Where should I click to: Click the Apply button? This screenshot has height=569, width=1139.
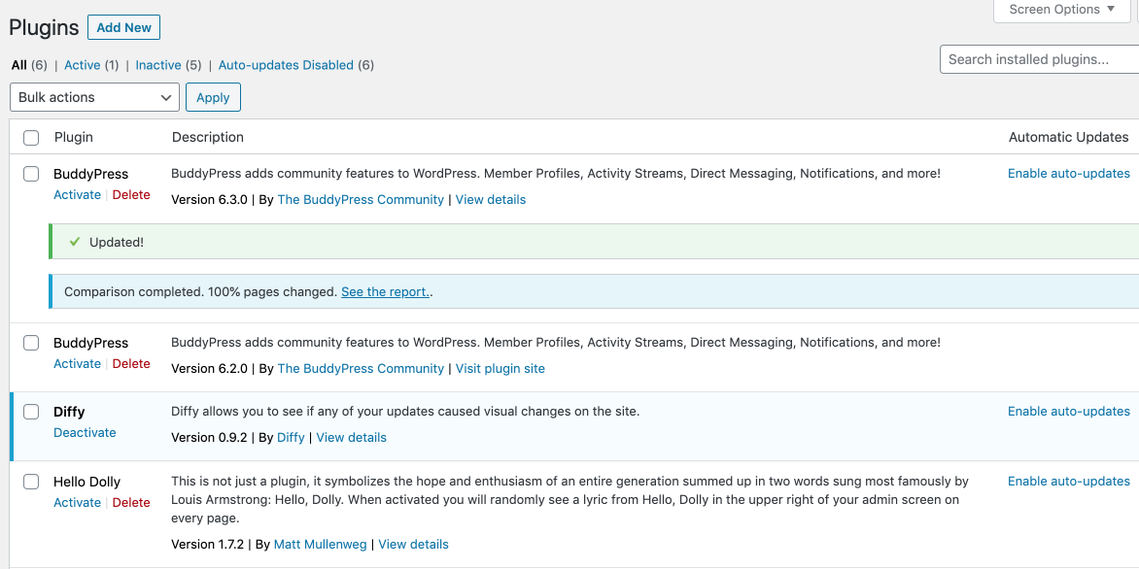[213, 97]
